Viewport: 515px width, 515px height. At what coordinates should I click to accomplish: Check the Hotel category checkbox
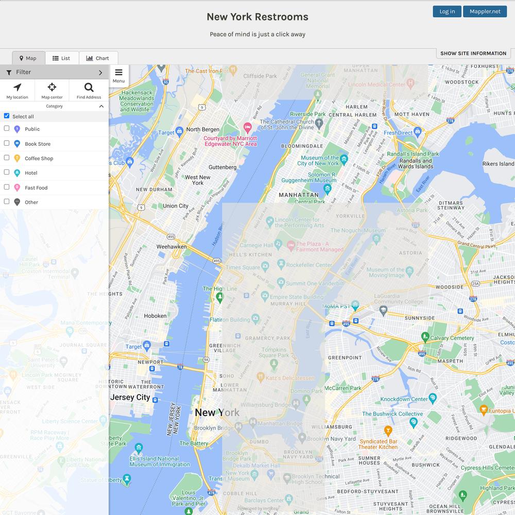pyautogui.click(x=7, y=172)
